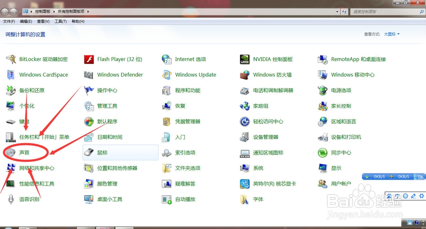Screen dimensions: 426x229
Task: Open the 鼠标 mouse icon
Action: pos(89,152)
